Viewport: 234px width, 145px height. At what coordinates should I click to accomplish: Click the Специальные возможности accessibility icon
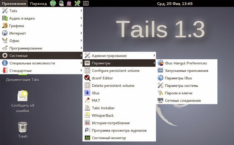pyautogui.click(x=4, y=63)
